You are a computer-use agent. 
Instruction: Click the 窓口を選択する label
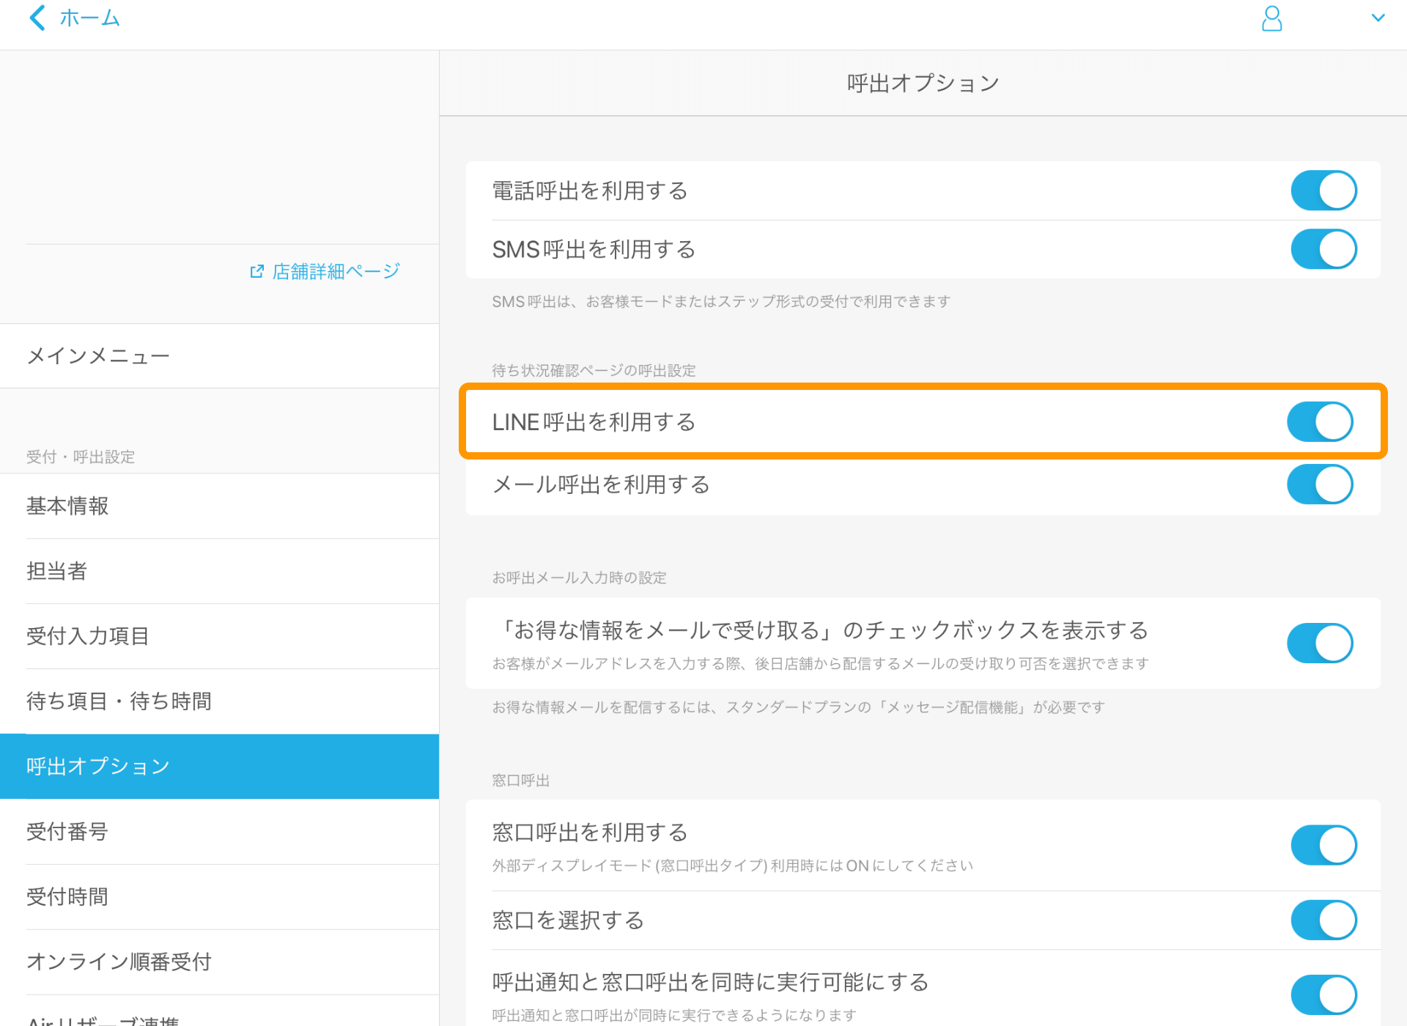pyautogui.click(x=568, y=920)
